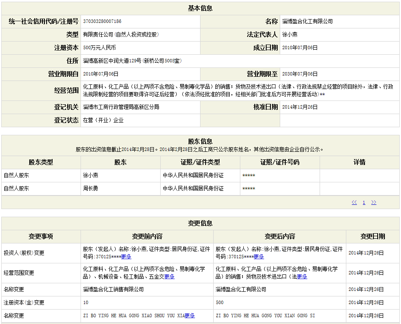Click the 股东信息 section title
Viewport: 401px width, 324px height.
200,141
